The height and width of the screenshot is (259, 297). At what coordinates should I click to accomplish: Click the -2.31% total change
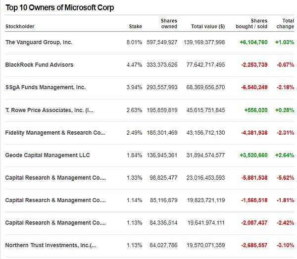pos(285,133)
